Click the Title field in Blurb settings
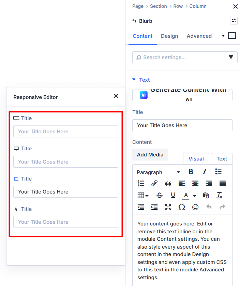The width and height of the screenshot is (240, 286). (182, 125)
